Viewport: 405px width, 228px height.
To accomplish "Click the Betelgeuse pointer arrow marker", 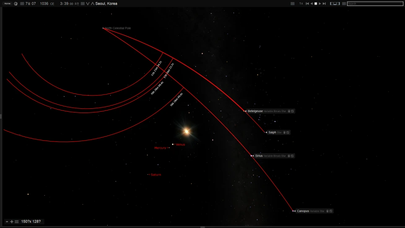I will click(x=245, y=111).
